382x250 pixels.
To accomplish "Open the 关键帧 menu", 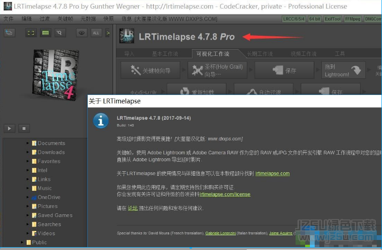I will [65, 19].
